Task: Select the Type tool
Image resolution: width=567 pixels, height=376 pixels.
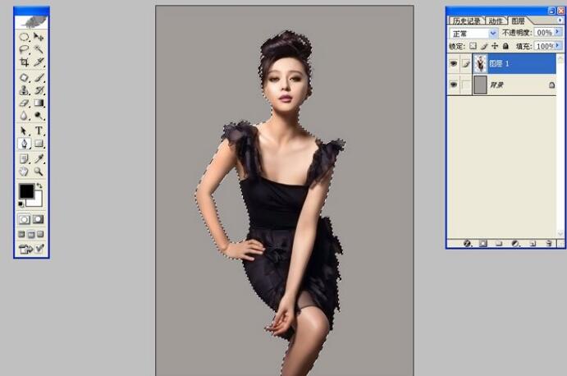Action: 39,131
